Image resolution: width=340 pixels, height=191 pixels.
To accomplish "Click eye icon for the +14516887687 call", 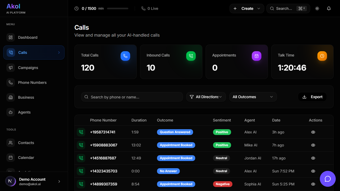I will tap(313, 158).
